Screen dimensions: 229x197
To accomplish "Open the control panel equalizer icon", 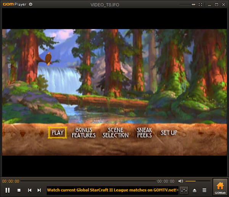I will pyautogui.click(x=184, y=190).
